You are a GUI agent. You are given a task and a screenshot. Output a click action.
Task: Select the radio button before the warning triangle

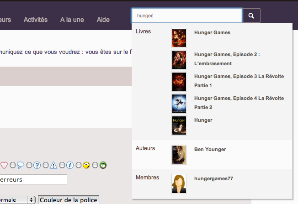pyautogui.click(x=46, y=165)
